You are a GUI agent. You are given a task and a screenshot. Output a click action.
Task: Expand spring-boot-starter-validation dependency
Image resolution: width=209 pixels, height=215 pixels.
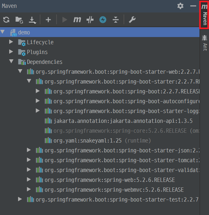point(29,170)
